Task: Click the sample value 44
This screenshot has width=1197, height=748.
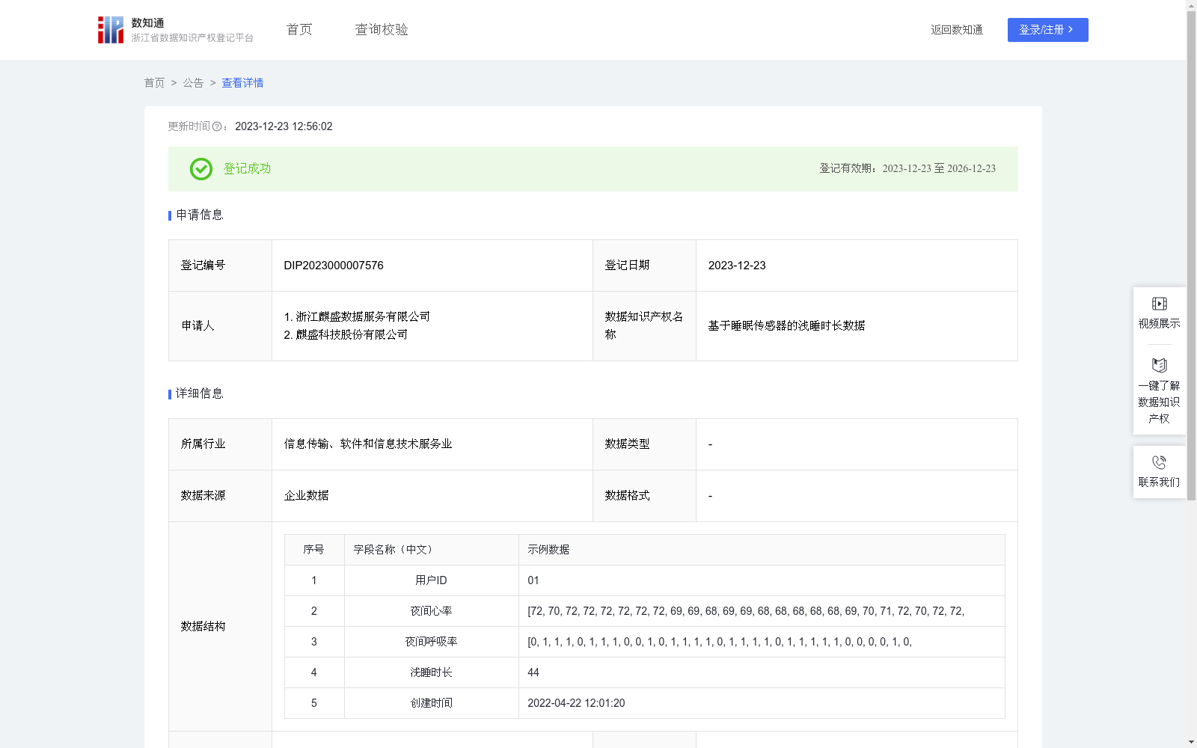Action: 533,672
